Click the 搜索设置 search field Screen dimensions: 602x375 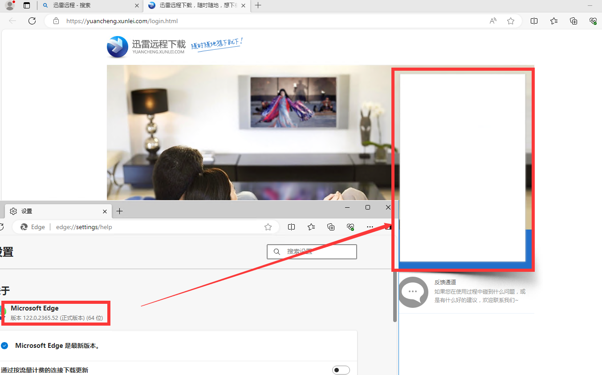[312, 252]
